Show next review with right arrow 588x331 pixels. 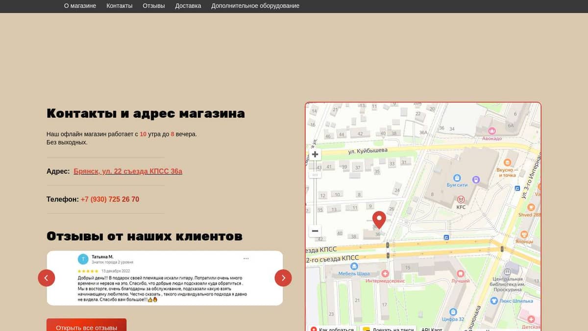click(x=283, y=278)
